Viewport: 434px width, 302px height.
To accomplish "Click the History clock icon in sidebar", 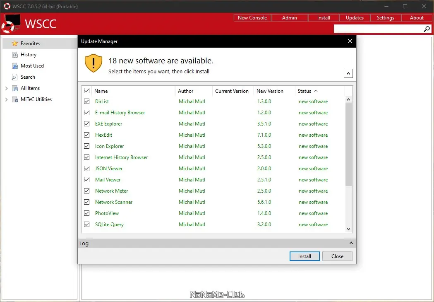I will (14, 55).
